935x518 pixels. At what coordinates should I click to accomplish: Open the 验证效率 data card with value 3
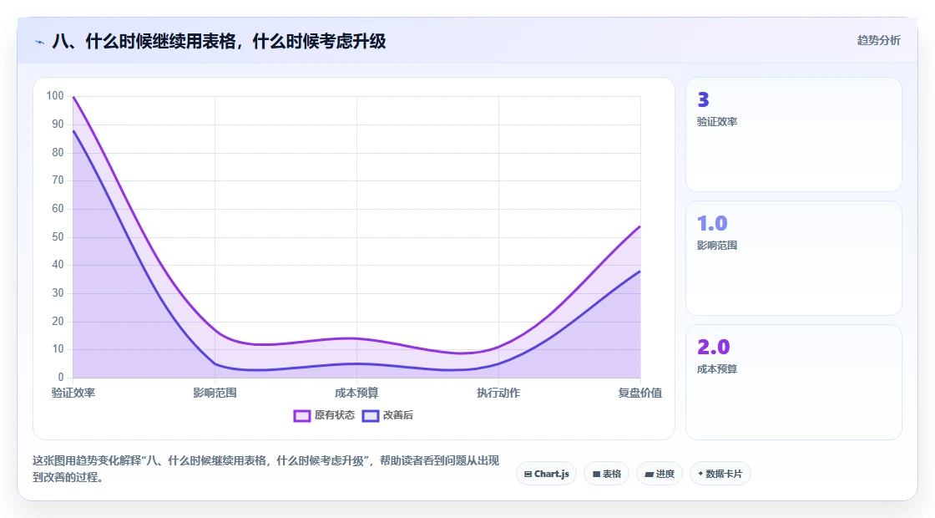click(x=794, y=135)
